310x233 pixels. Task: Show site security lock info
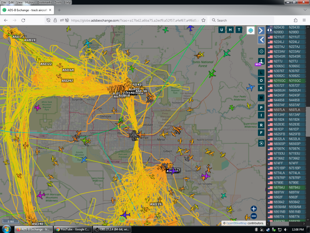click(55, 20)
